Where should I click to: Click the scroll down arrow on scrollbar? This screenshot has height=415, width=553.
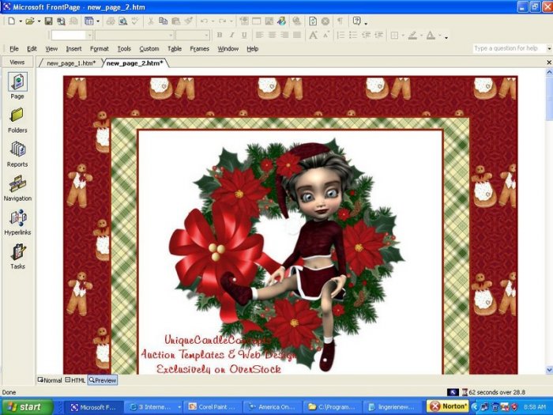[549, 369]
